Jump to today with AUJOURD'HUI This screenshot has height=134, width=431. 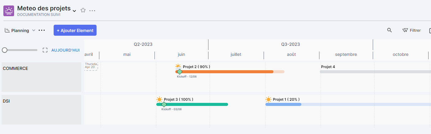pos(65,50)
